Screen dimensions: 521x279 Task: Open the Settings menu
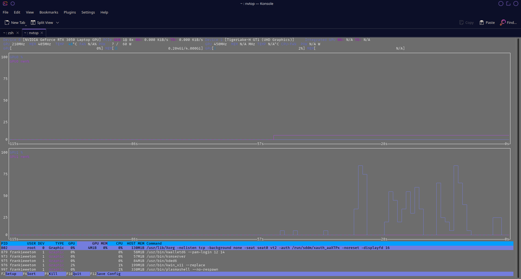[x=88, y=12]
